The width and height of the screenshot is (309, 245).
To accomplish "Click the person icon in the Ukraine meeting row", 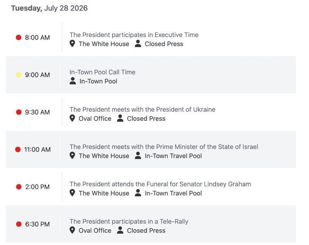I will (x=120, y=118).
